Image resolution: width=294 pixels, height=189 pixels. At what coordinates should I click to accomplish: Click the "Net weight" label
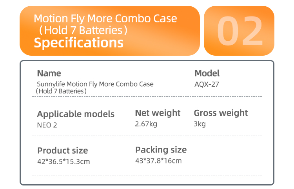(158, 113)
